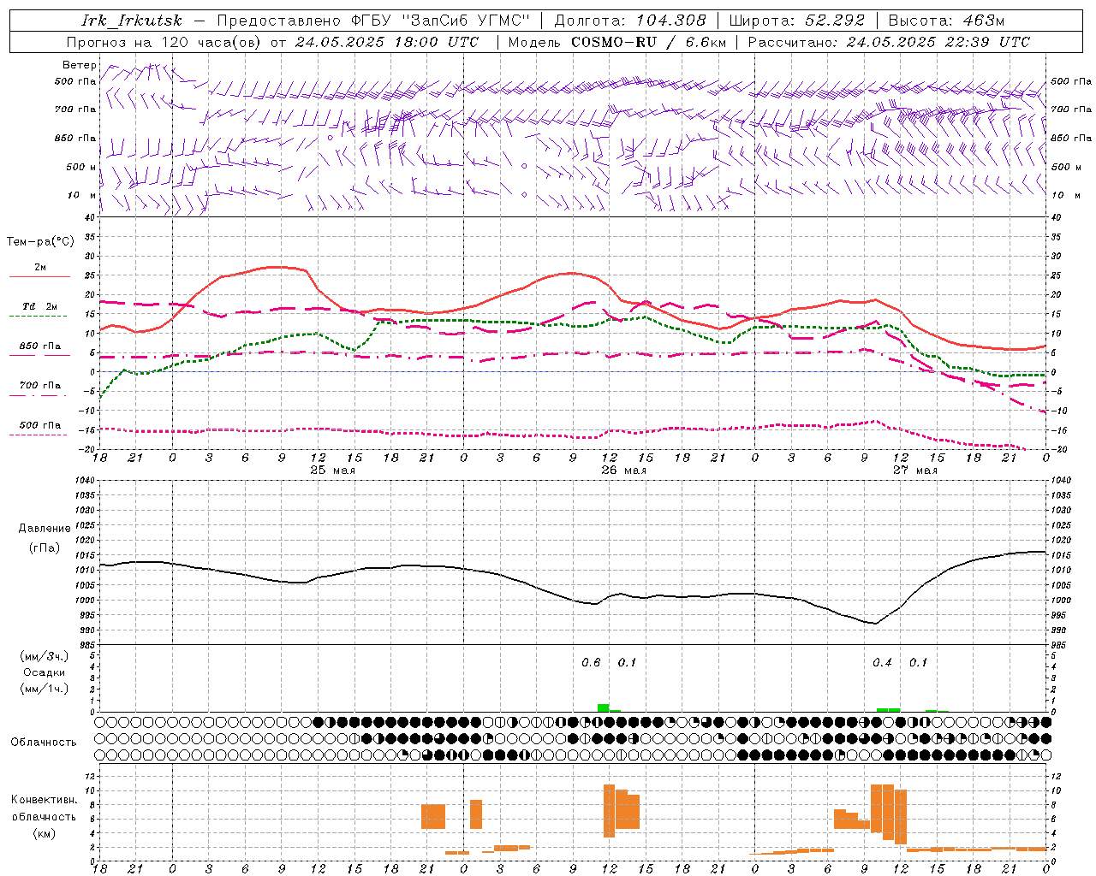
Task: Click the '(км)' unit under convective cloud label
Action: tap(45, 833)
